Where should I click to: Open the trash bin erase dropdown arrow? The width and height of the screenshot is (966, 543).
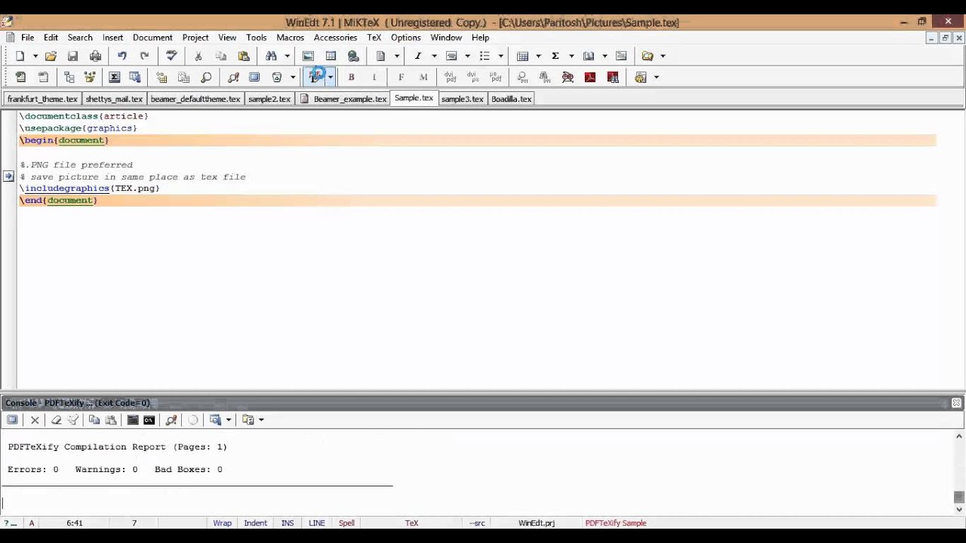point(293,77)
